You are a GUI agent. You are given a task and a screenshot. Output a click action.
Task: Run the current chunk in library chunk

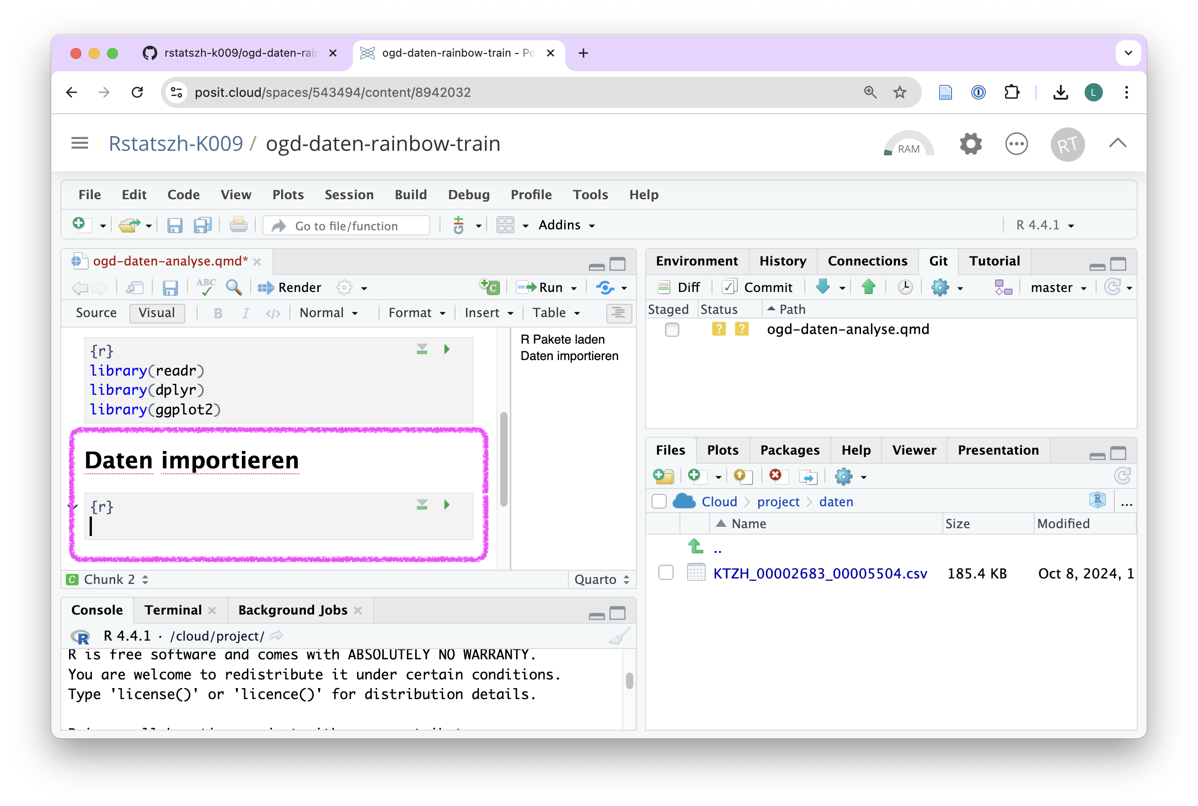coord(447,350)
